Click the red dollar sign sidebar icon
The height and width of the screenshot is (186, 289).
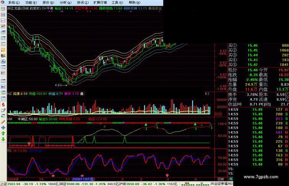3,104
